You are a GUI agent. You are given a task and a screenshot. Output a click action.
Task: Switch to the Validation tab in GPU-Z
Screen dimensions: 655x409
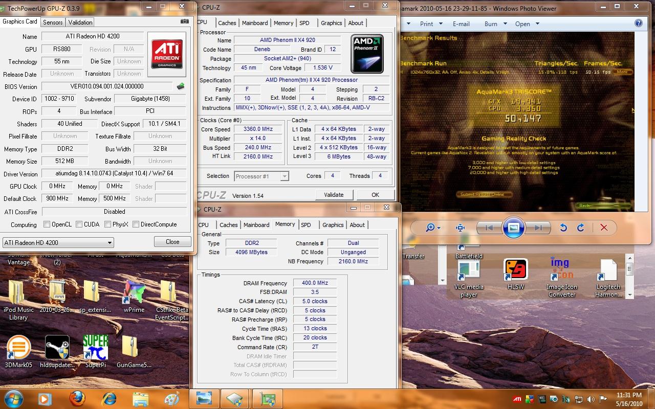(x=80, y=22)
